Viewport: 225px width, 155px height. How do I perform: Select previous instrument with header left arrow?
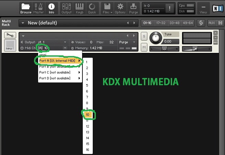coord(127,36)
